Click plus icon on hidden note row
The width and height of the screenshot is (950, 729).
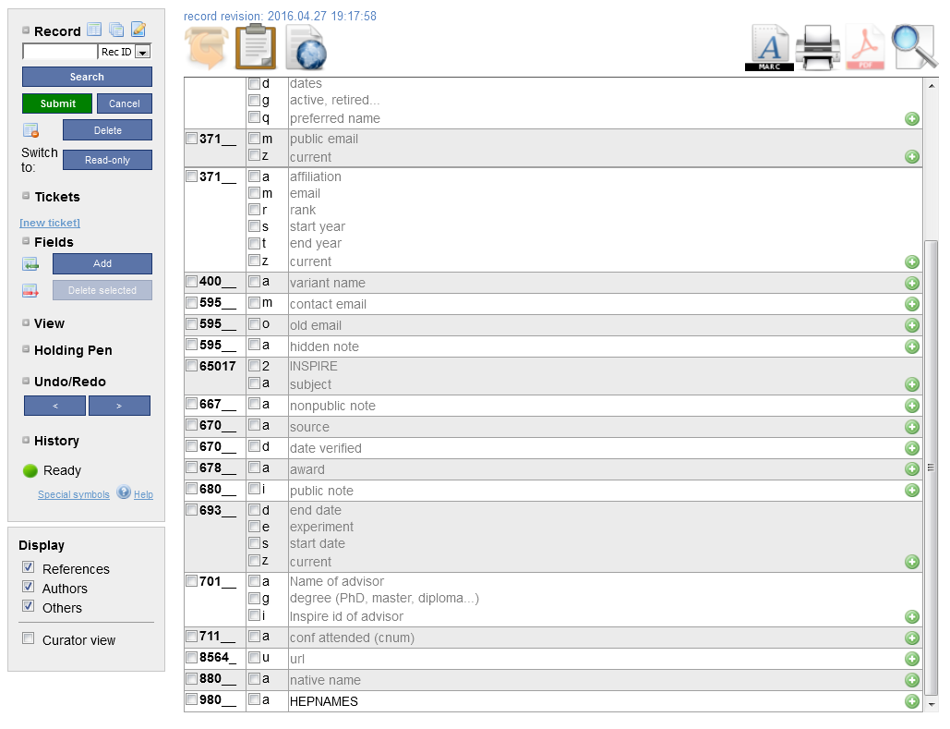pos(912,346)
